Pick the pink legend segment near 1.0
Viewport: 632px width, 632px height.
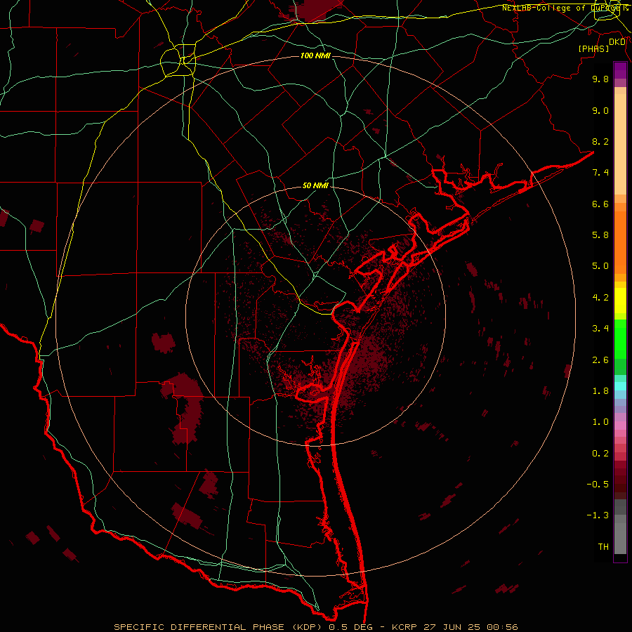(620, 426)
